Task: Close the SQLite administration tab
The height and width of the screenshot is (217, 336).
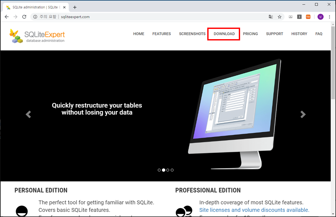Action: coord(64,7)
